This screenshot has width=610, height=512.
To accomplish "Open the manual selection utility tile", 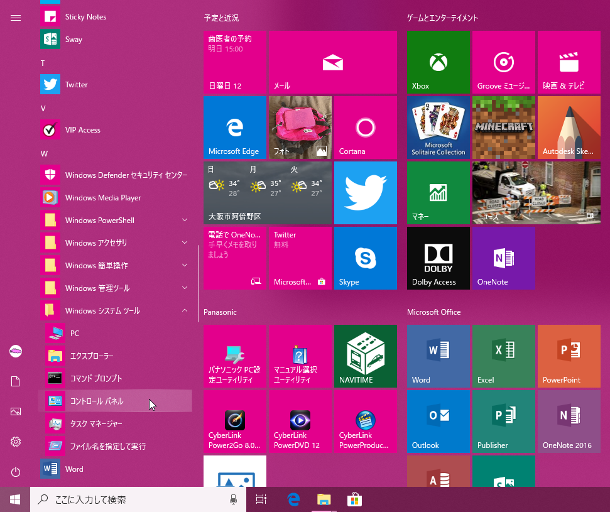I will pos(300,356).
